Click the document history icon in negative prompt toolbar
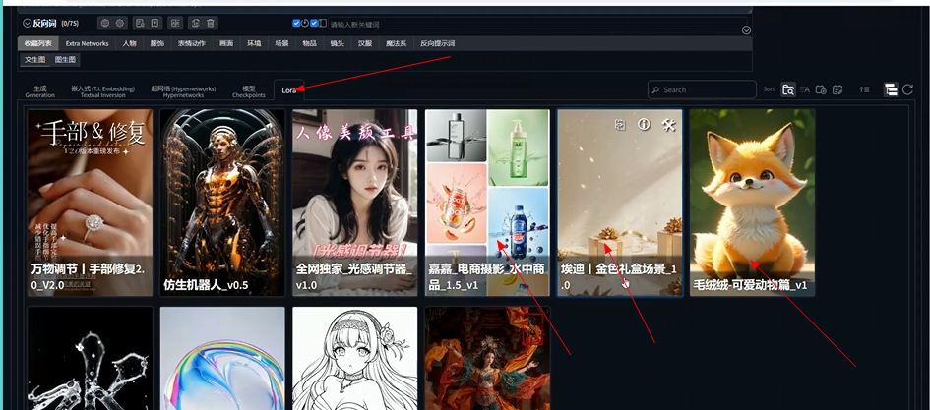This screenshot has height=410, width=930. pos(140,24)
